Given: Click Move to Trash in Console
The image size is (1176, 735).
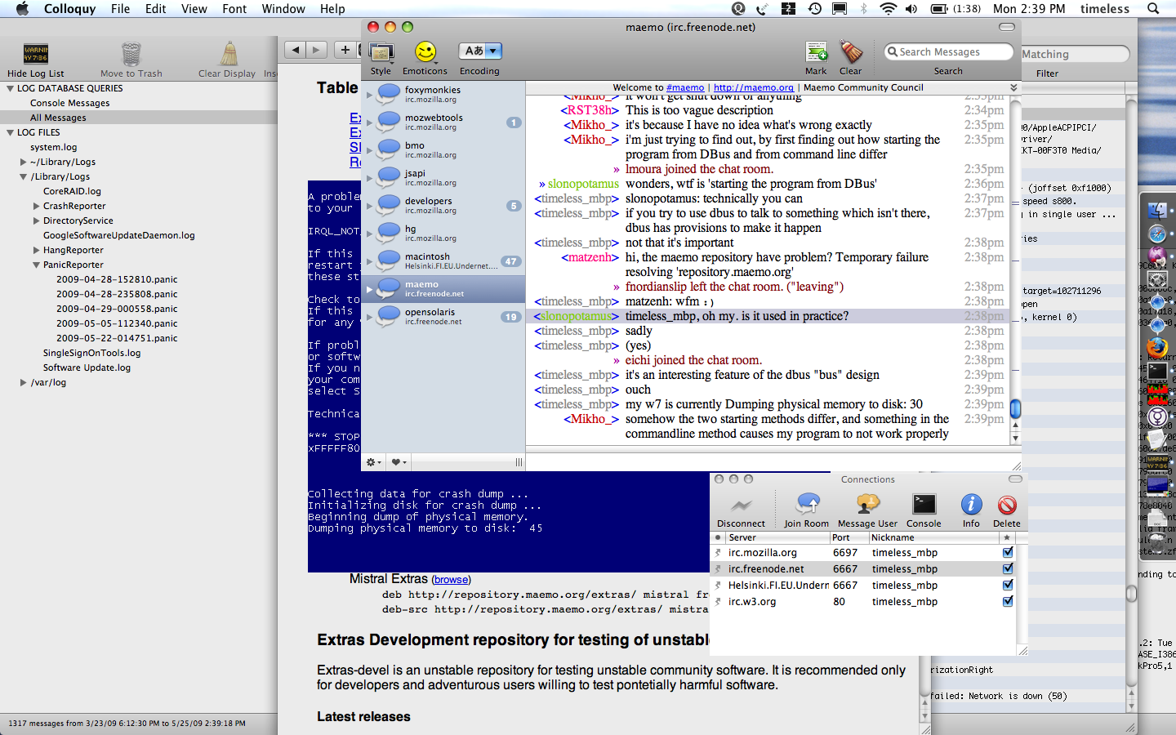Looking at the screenshot, I should pos(131,55).
